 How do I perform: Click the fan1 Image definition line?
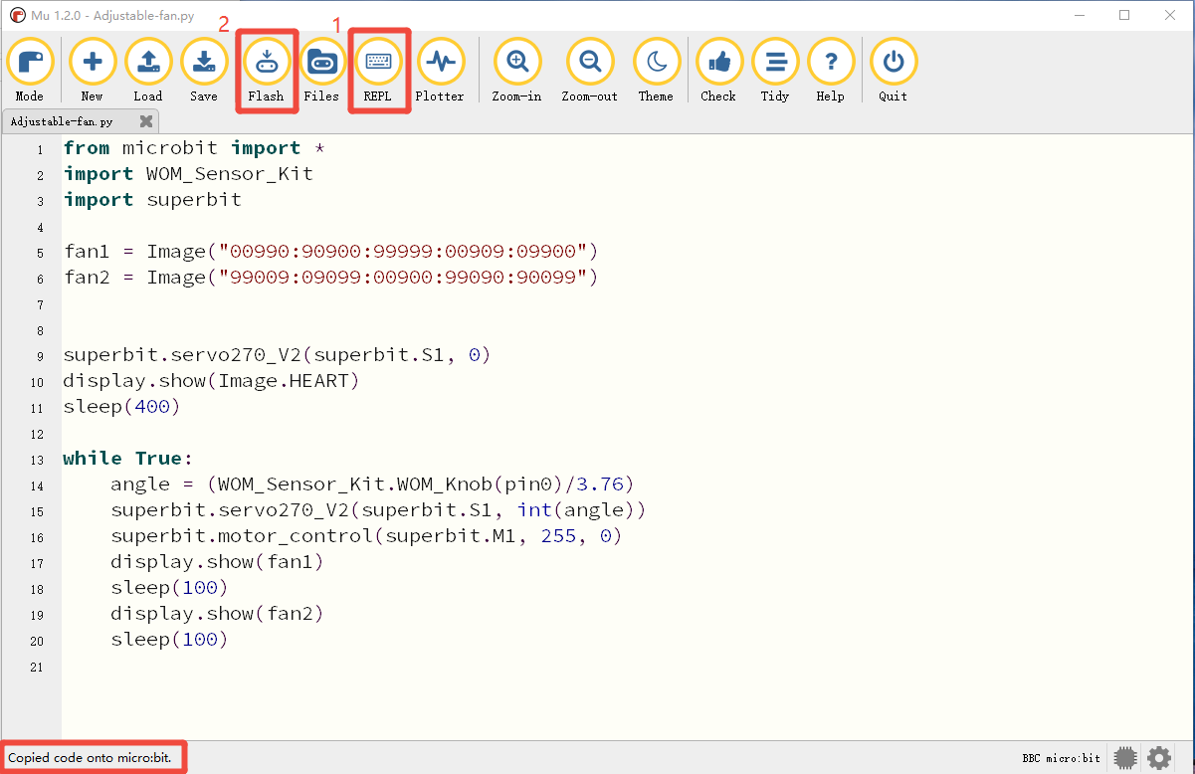tap(330, 252)
